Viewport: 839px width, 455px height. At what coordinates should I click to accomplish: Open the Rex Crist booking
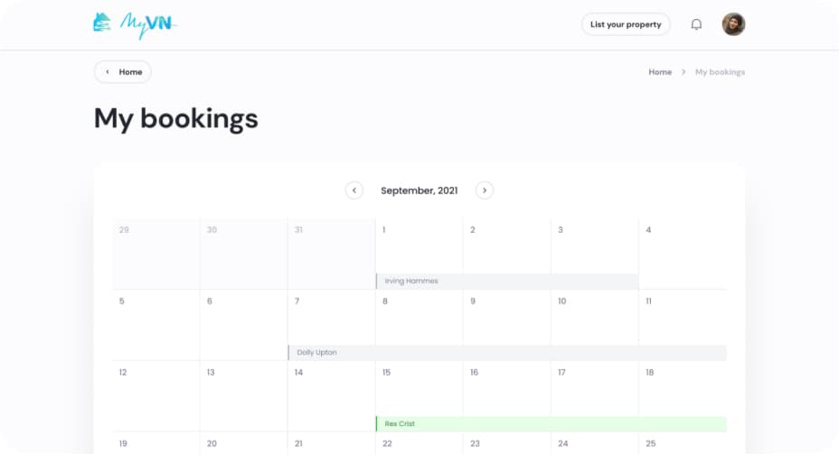pyautogui.click(x=551, y=424)
